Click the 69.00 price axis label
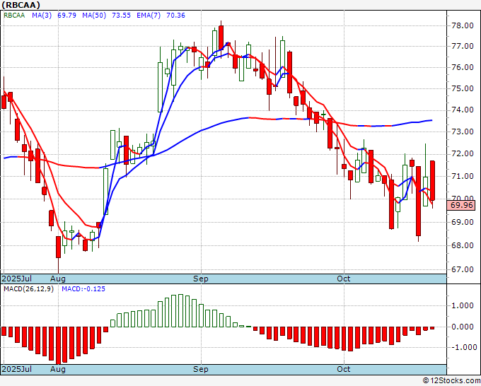The image size is (481, 386). (x=463, y=222)
